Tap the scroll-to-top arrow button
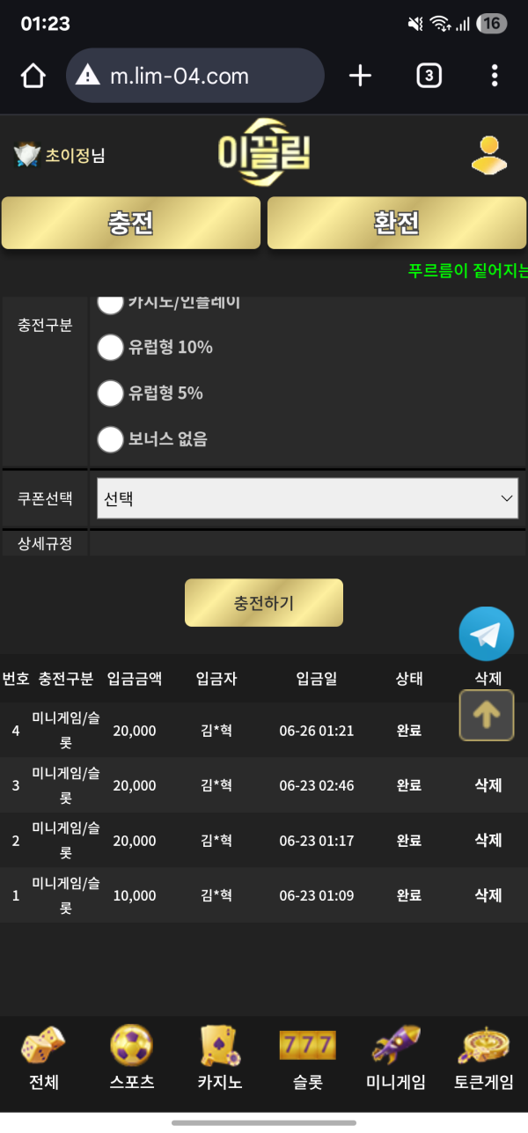Screen dimensions: 528x1133 [486, 716]
